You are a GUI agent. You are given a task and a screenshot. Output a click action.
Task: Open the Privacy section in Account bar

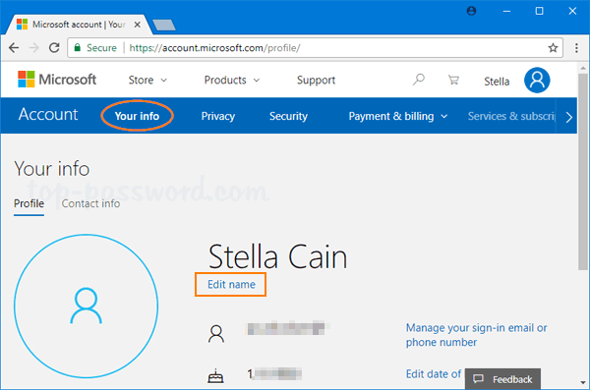coord(218,116)
